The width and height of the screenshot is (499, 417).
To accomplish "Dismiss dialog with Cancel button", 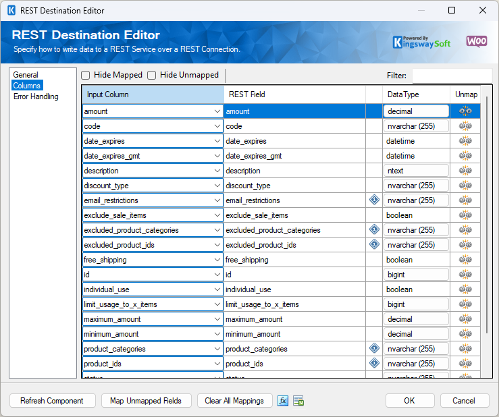I will (465, 401).
